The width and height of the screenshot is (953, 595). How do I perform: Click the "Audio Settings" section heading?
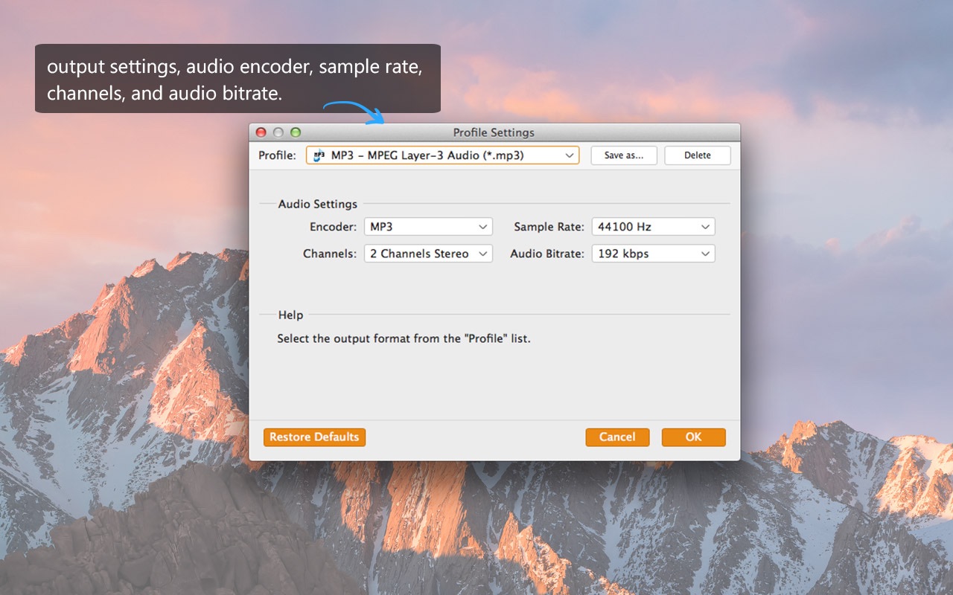pyautogui.click(x=318, y=204)
